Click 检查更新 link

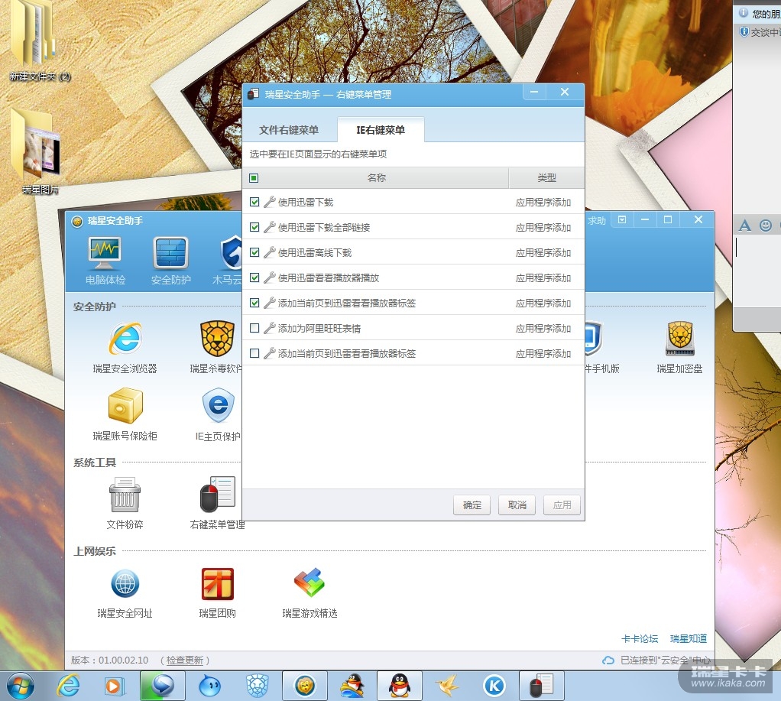(184, 660)
